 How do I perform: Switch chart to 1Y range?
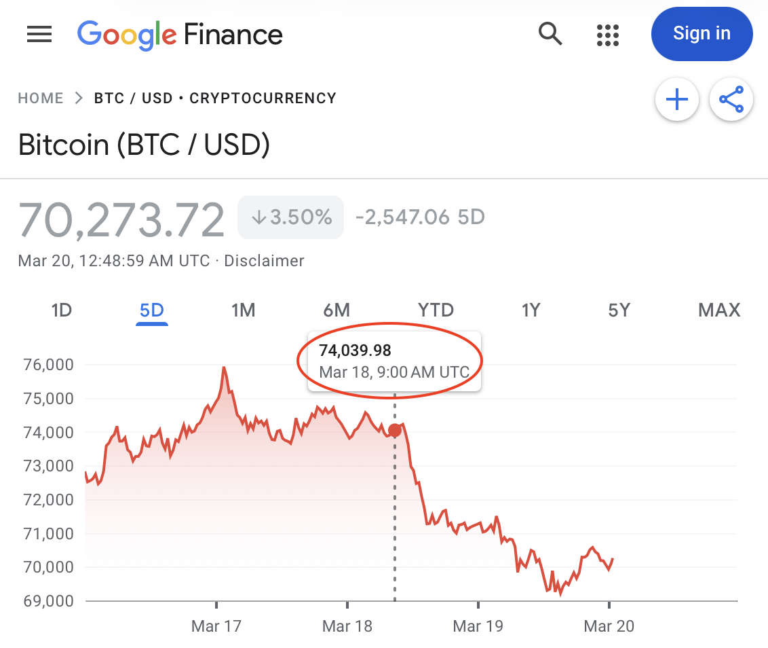click(531, 310)
